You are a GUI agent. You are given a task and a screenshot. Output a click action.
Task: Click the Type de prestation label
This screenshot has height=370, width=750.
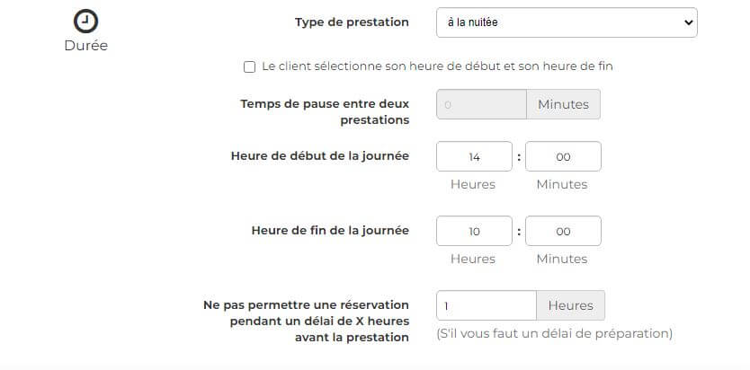click(352, 22)
